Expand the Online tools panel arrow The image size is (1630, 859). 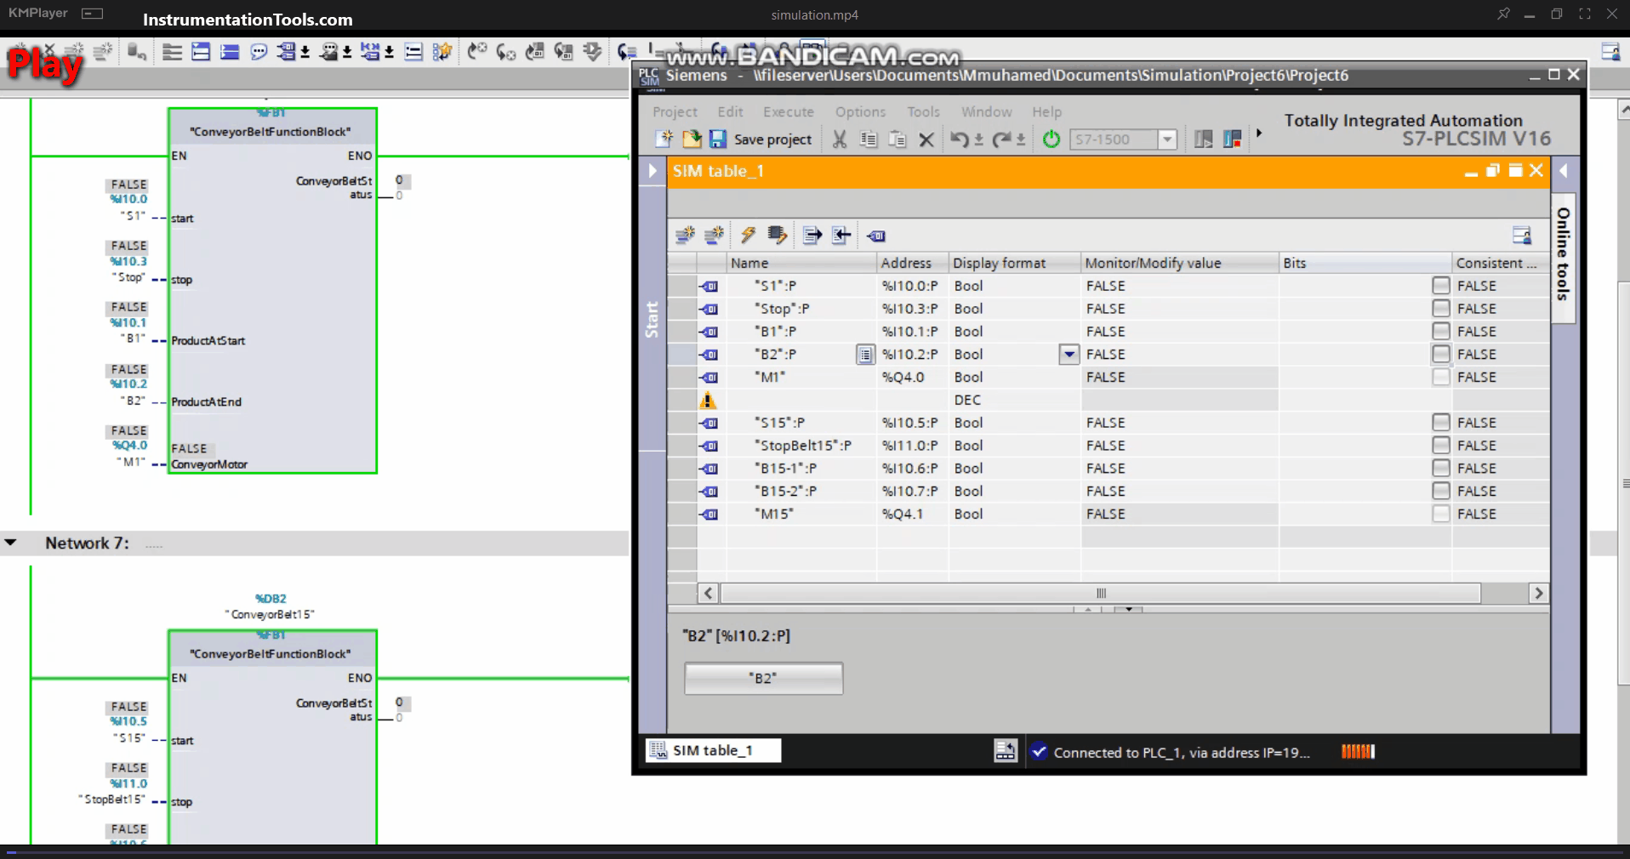pyautogui.click(x=1564, y=171)
